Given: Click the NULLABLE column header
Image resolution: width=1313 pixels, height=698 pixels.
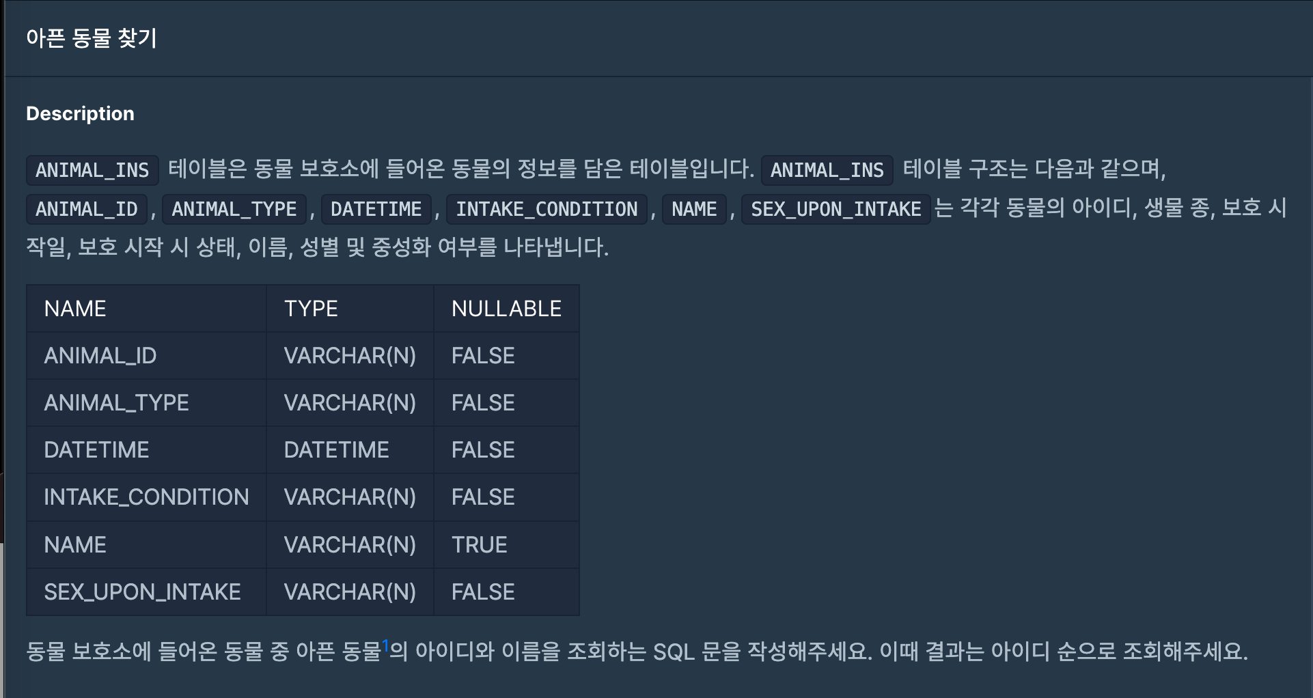Looking at the screenshot, I should [x=506, y=309].
